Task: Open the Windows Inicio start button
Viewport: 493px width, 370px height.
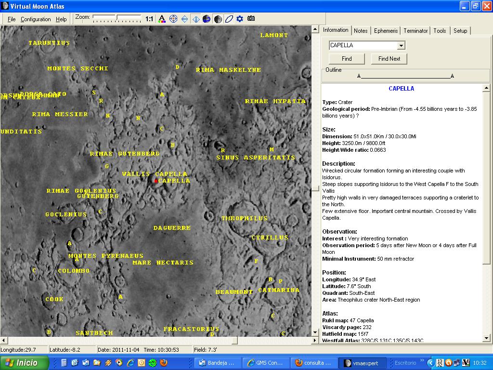Action: 25,363
